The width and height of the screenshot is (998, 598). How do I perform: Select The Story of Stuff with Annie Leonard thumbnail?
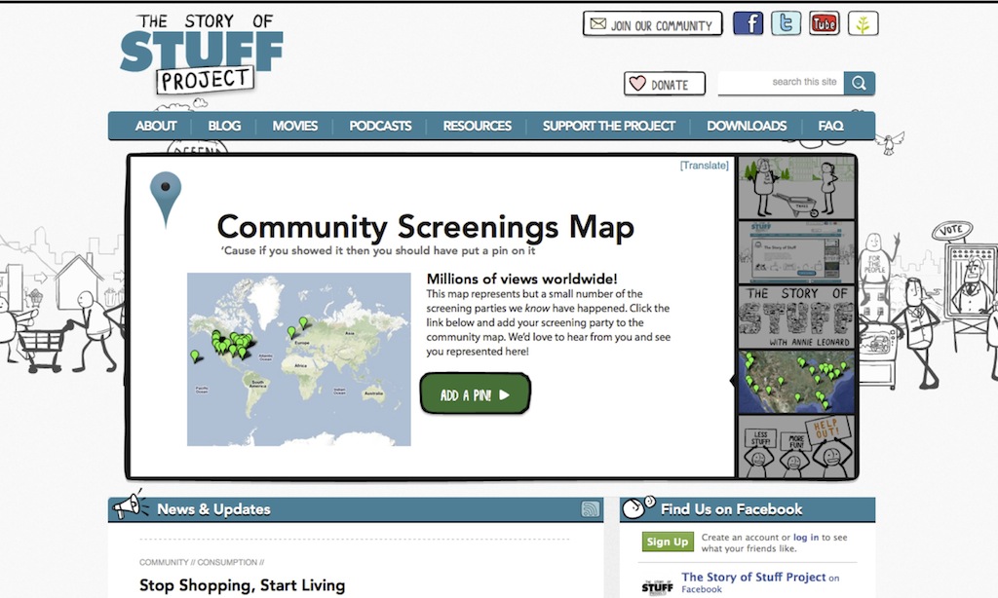(x=796, y=317)
